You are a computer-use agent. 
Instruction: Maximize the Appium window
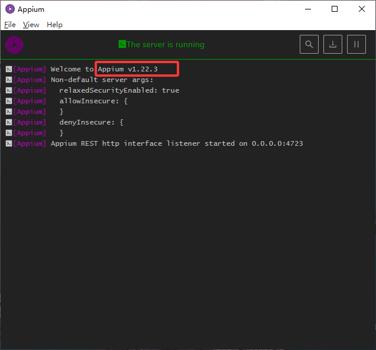tap(335, 9)
